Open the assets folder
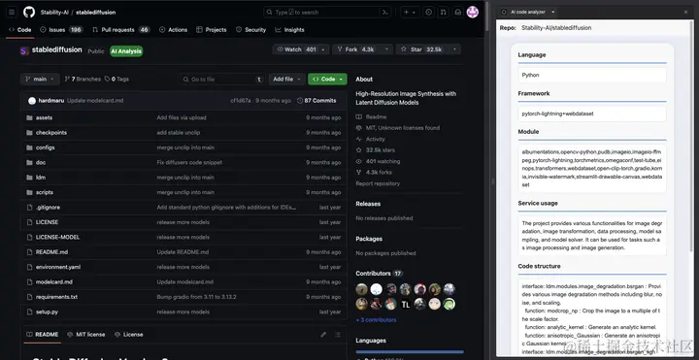Viewport: 699px width, 360px height. (44, 117)
